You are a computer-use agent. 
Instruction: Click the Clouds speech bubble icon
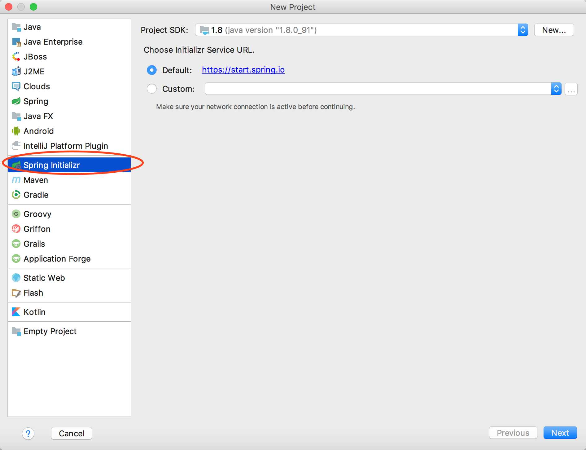point(16,86)
